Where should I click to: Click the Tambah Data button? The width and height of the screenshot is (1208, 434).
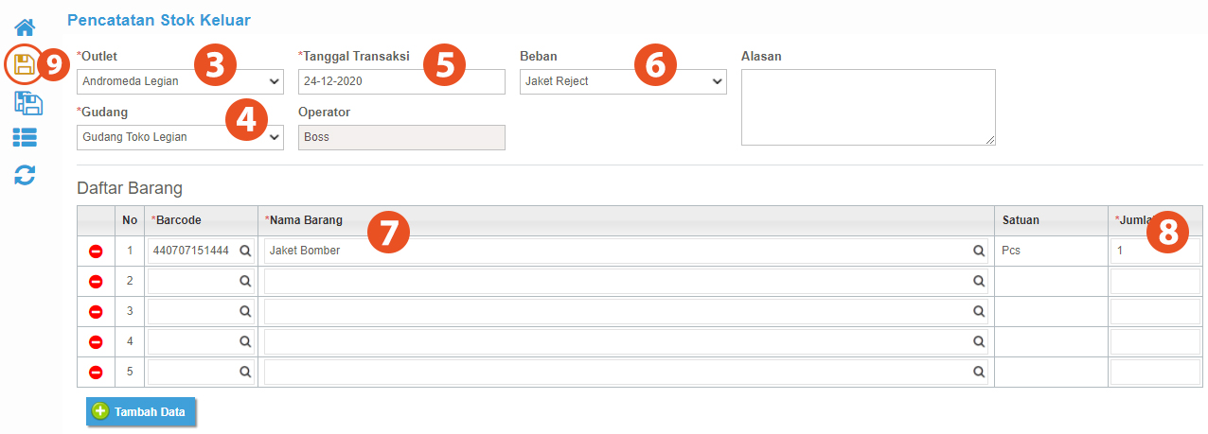[141, 412]
